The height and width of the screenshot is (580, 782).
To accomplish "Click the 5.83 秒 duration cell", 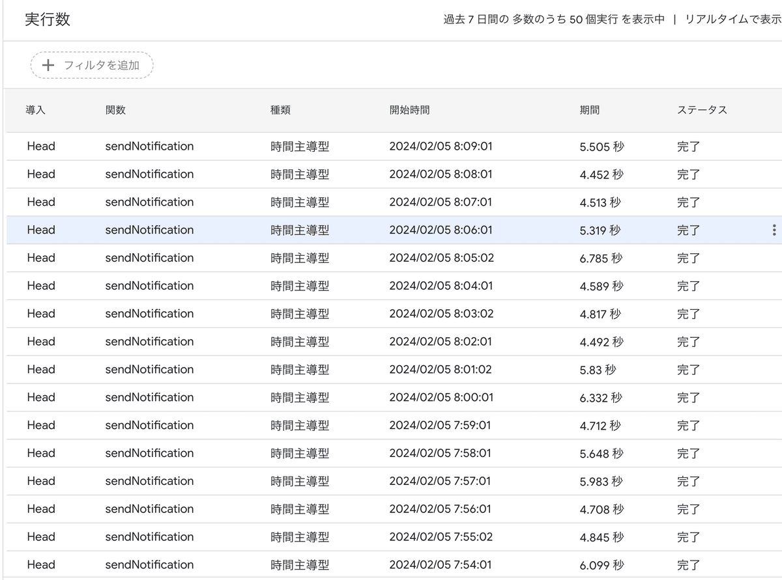I will pos(598,370).
